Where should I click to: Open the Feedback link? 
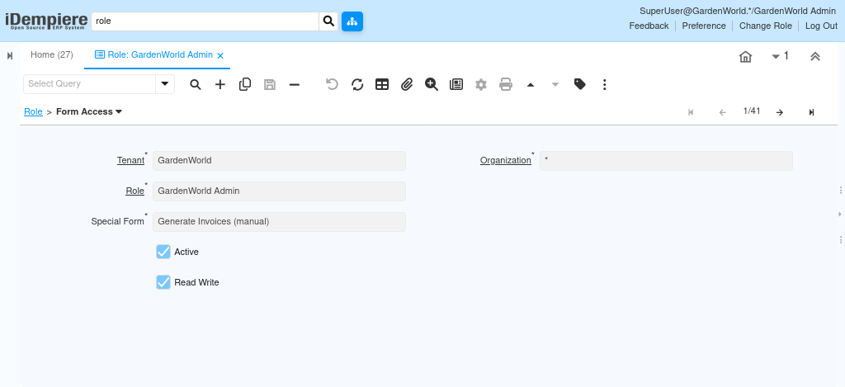point(649,26)
